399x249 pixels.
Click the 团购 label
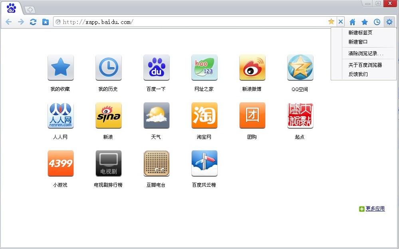tap(252, 137)
